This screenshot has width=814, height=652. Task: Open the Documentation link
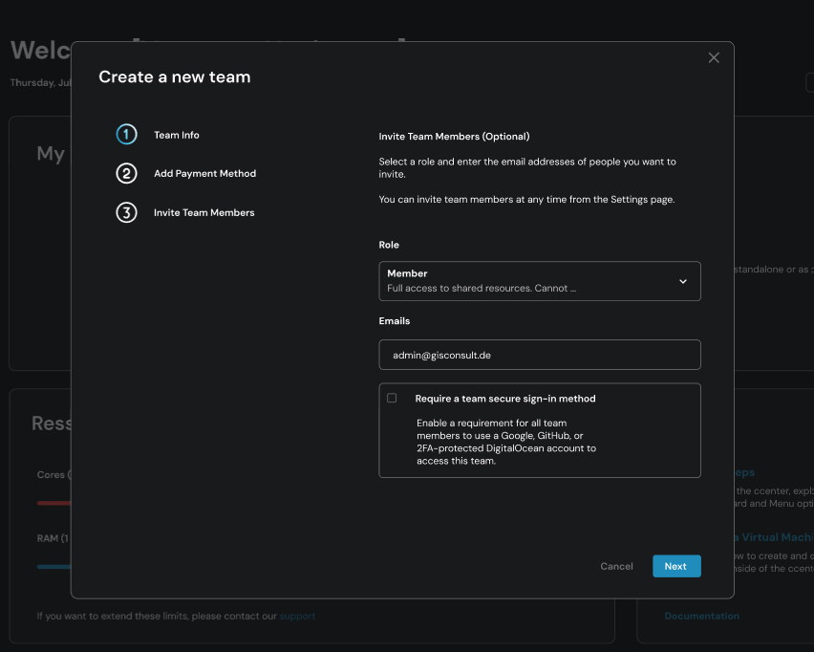pyautogui.click(x=701, y=616)
